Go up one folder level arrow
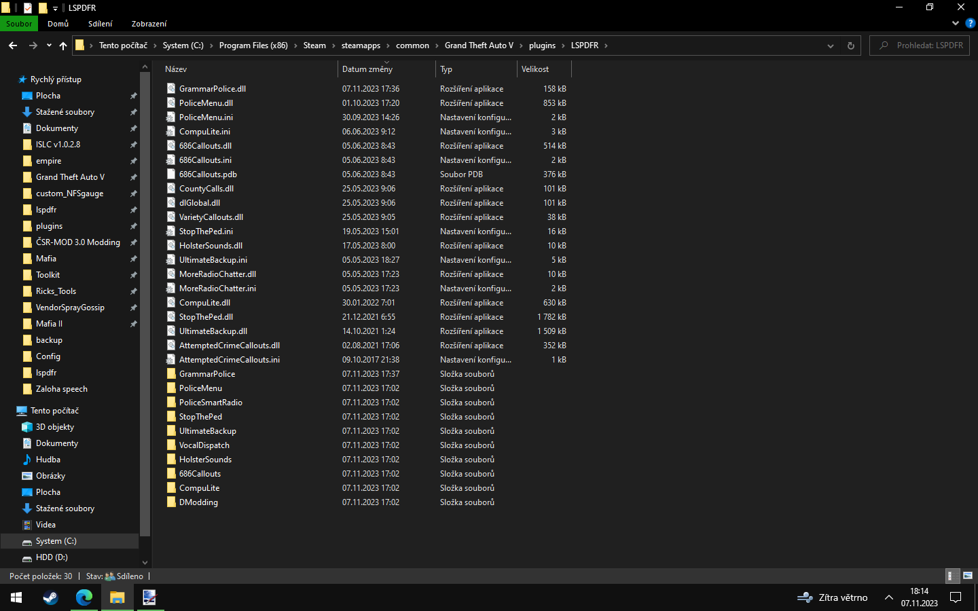 click(63, 45)
